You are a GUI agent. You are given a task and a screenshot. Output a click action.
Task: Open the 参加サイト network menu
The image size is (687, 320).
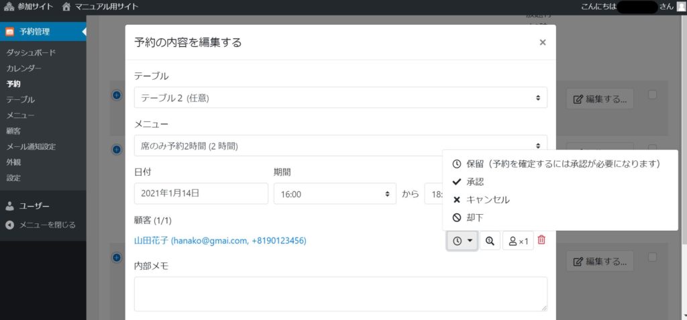coord(28,7)
